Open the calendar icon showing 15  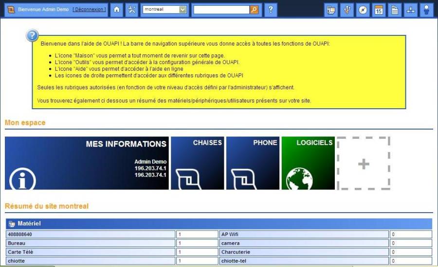(x=379, y=10)
